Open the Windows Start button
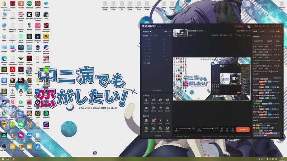Viewport: 287px width, 161px height. pyautogui.click(x=3, y=159)
